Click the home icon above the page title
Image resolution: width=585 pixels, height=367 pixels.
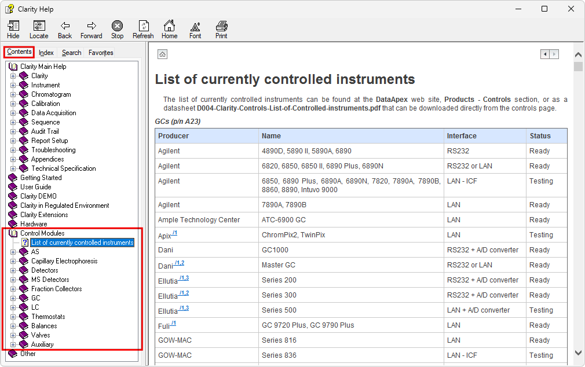coord(162,54)
